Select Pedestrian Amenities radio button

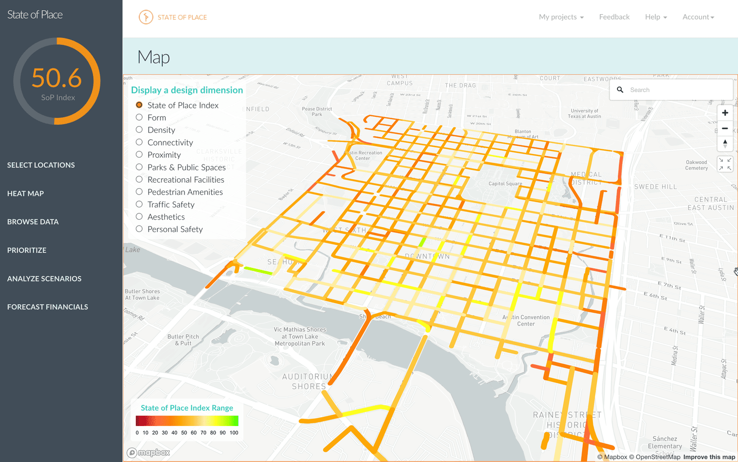coord(139,192)
